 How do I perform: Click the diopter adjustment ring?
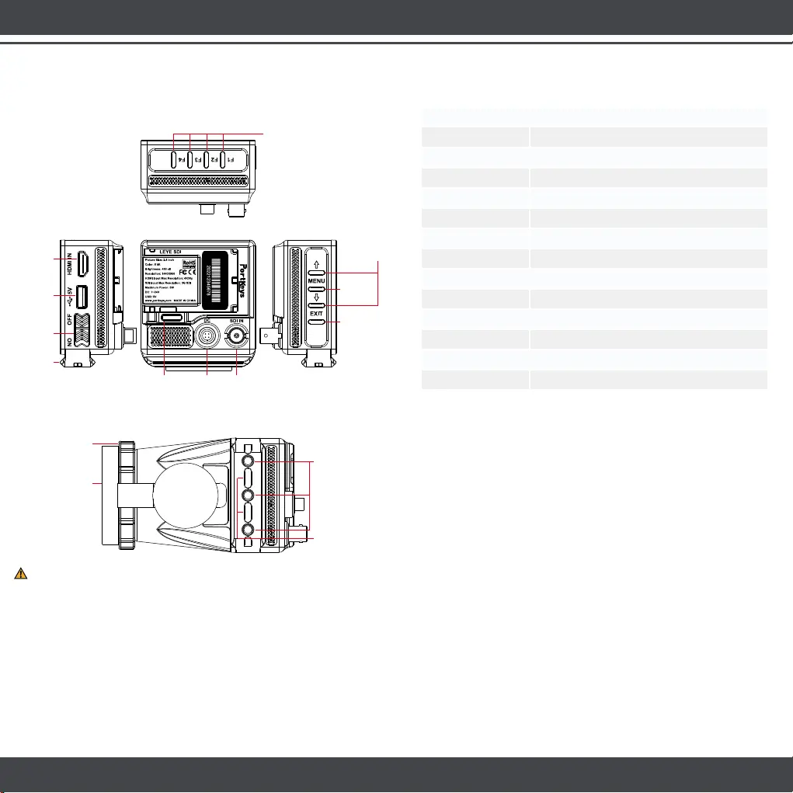pyautogui.click(x=126, y=496)
